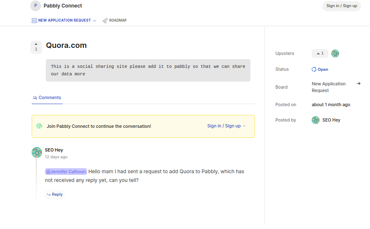Open the New Application Request board menu
The width and height of the screenshot is (370, 229).
point(64,20)
